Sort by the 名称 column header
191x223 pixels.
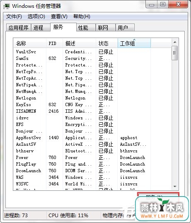coord(30,43)
